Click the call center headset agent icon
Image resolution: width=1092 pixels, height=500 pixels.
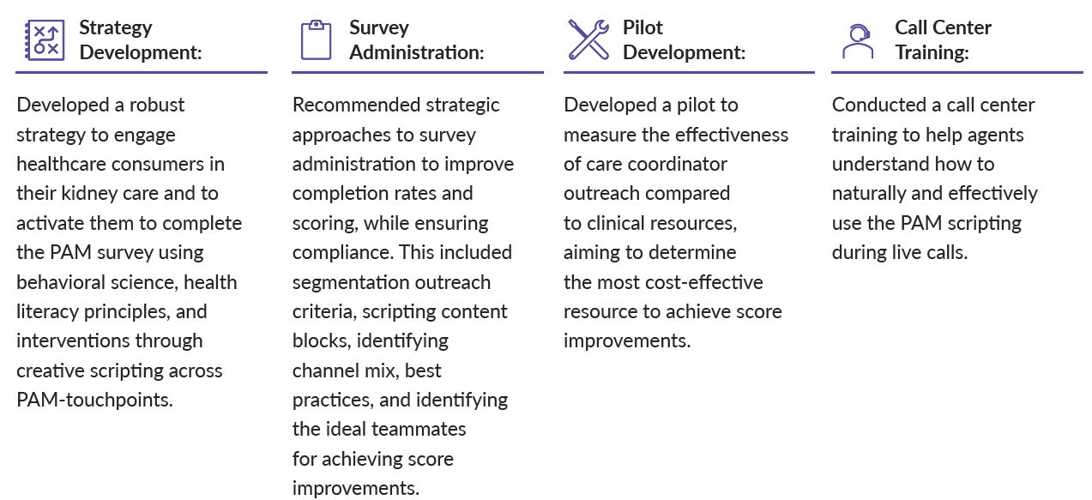(x=857, y=40)
